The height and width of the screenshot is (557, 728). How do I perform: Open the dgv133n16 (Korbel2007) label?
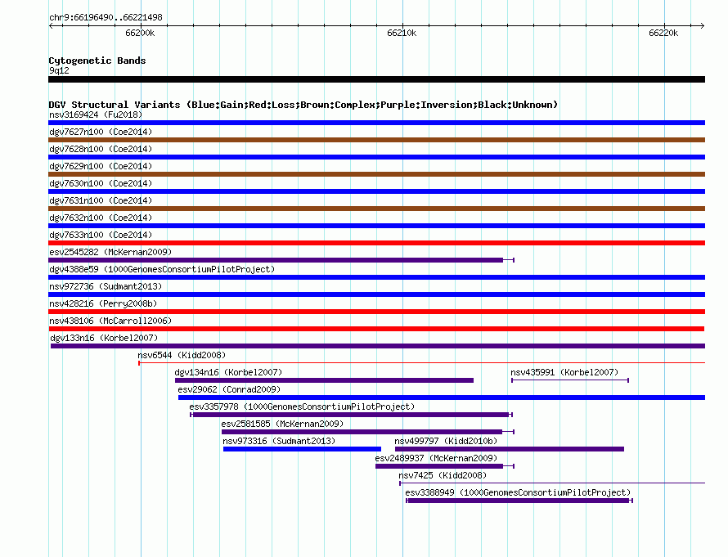coord(104,338)
